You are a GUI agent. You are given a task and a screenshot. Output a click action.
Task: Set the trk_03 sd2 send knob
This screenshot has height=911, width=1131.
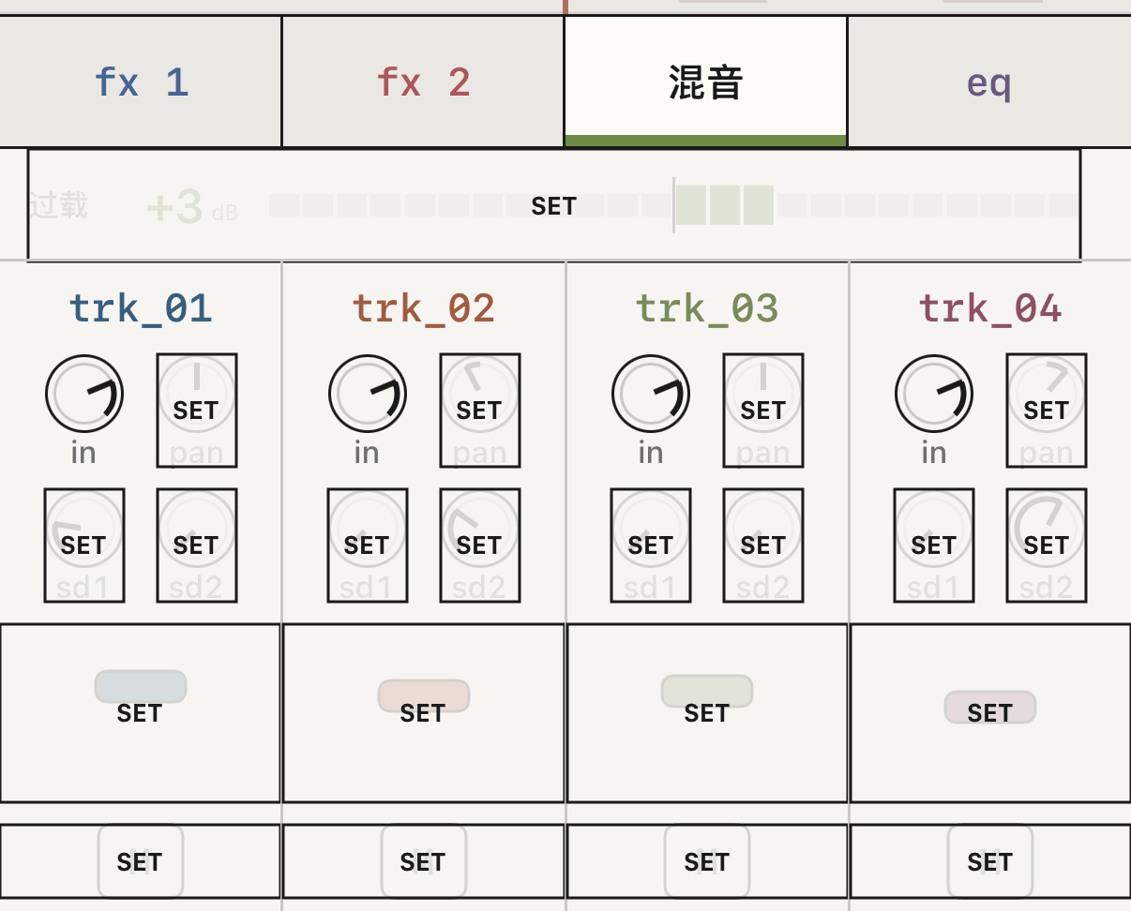[x=763, y=545]
